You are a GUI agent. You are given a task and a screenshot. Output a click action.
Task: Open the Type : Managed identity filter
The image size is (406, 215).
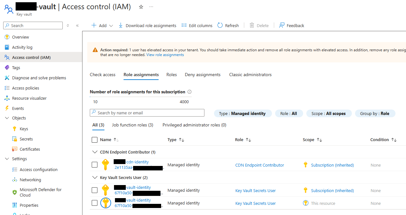[x=243, y=113]
